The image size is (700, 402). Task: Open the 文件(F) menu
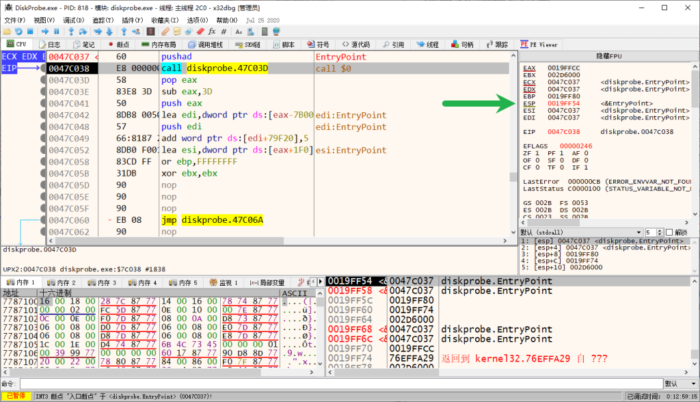15,20
